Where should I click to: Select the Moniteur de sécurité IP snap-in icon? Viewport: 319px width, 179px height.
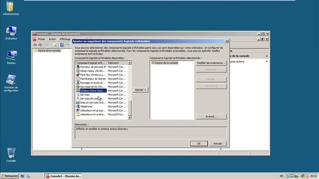pyautogui.click(x=78, y=67)
